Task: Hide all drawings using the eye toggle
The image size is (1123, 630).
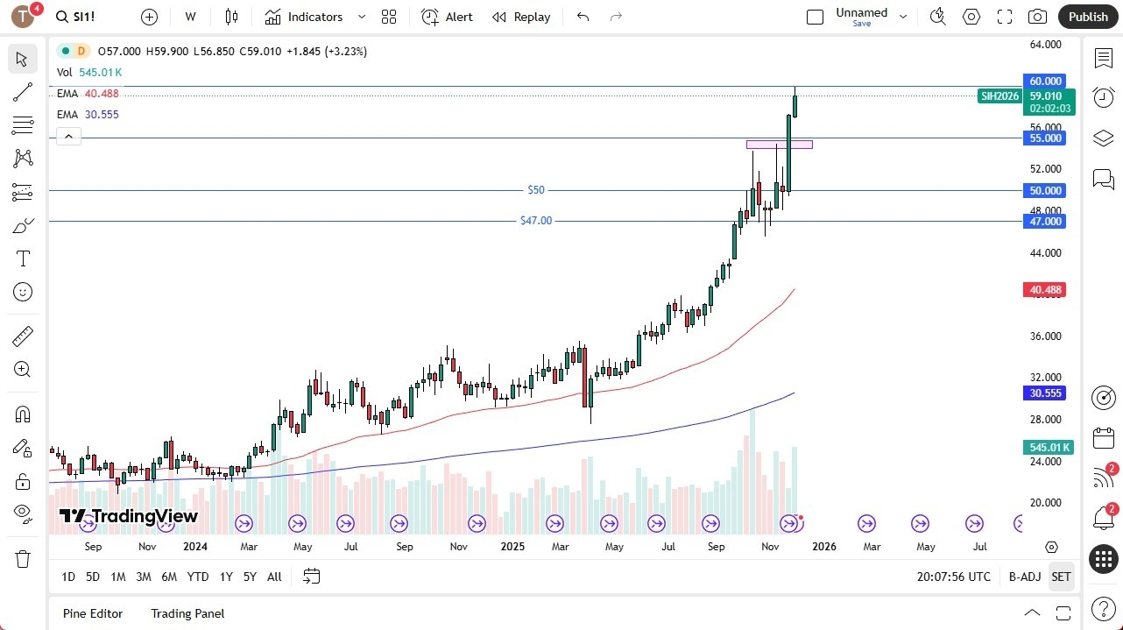Action: [23, 515]
